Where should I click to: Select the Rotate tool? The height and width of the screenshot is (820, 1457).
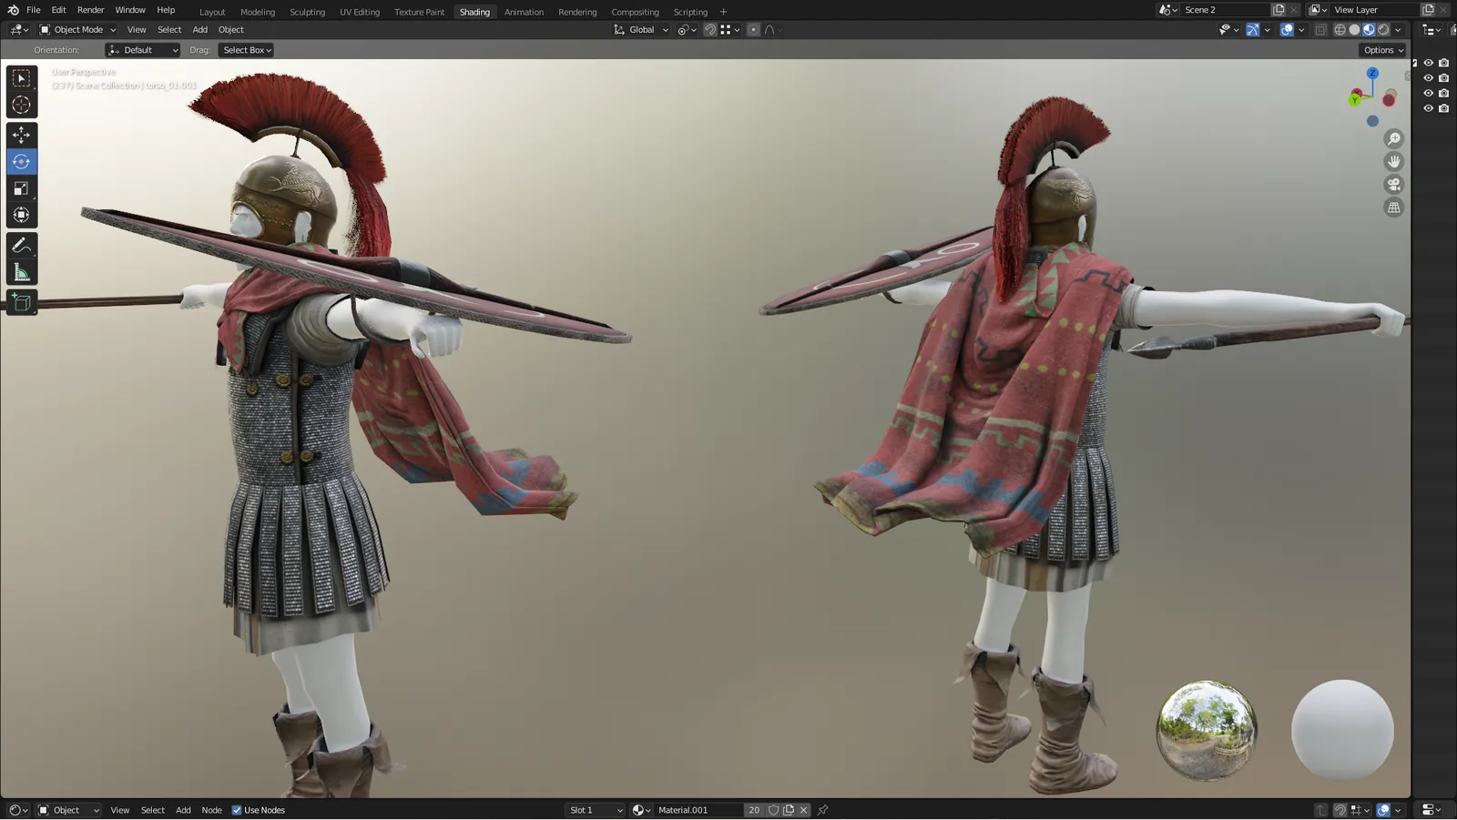point(21,162)
